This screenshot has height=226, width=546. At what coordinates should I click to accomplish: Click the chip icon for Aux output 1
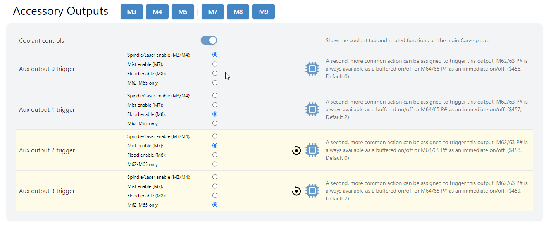[312, 109]
